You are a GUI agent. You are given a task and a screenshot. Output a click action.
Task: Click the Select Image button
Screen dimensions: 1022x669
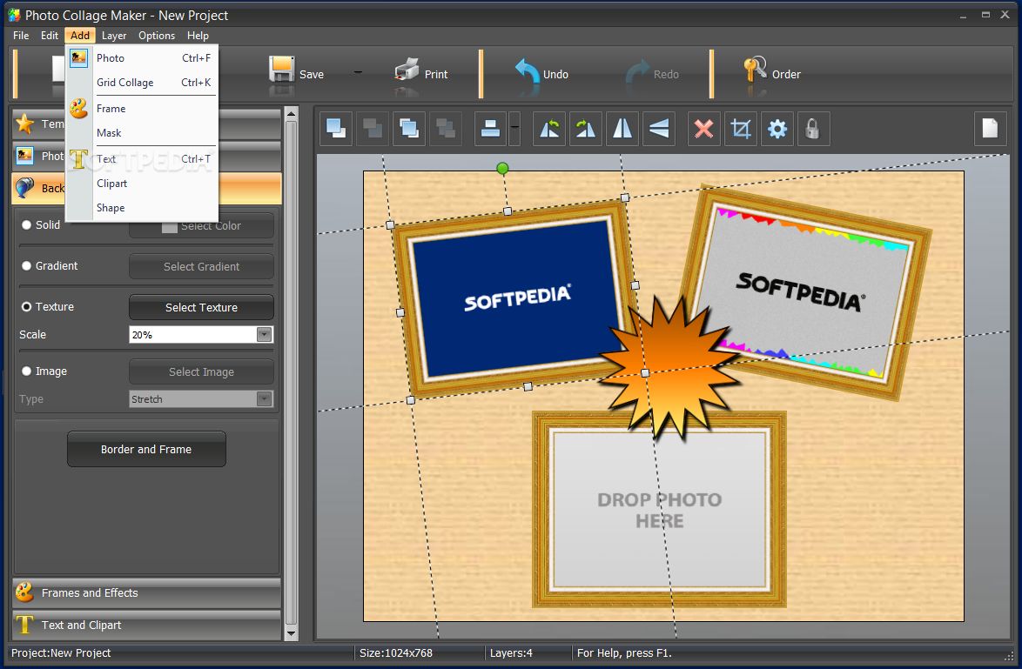pyautogui.click(x=201, y=372)
